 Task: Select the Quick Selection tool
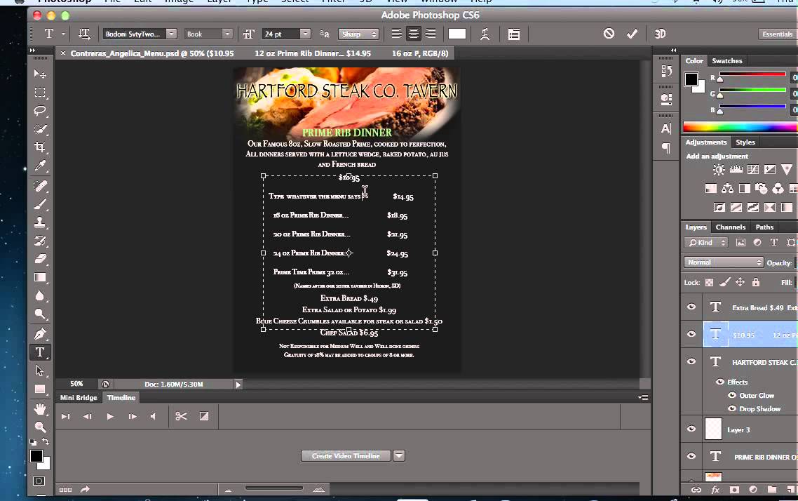click(x=40, y=129)
